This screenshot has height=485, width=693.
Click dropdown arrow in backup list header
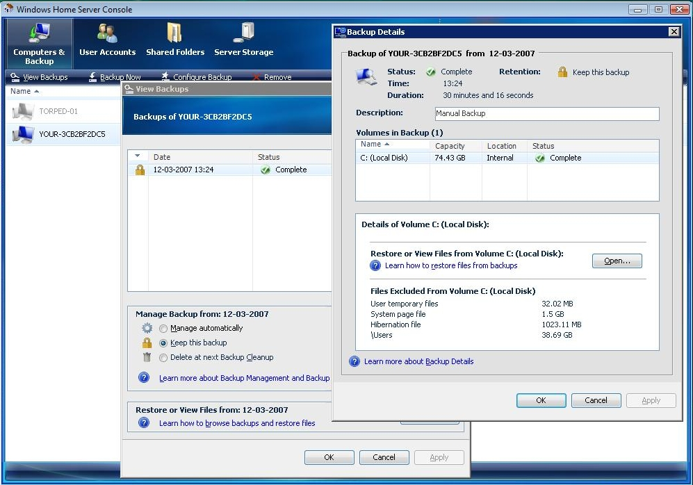[138, 156]
